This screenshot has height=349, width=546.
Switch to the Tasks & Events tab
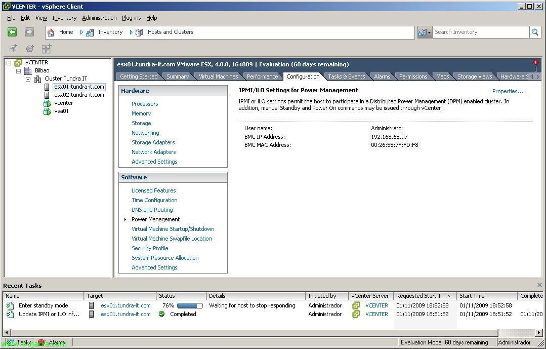click(x=347, y=76)
